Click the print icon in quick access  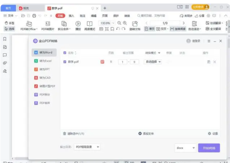34,16
